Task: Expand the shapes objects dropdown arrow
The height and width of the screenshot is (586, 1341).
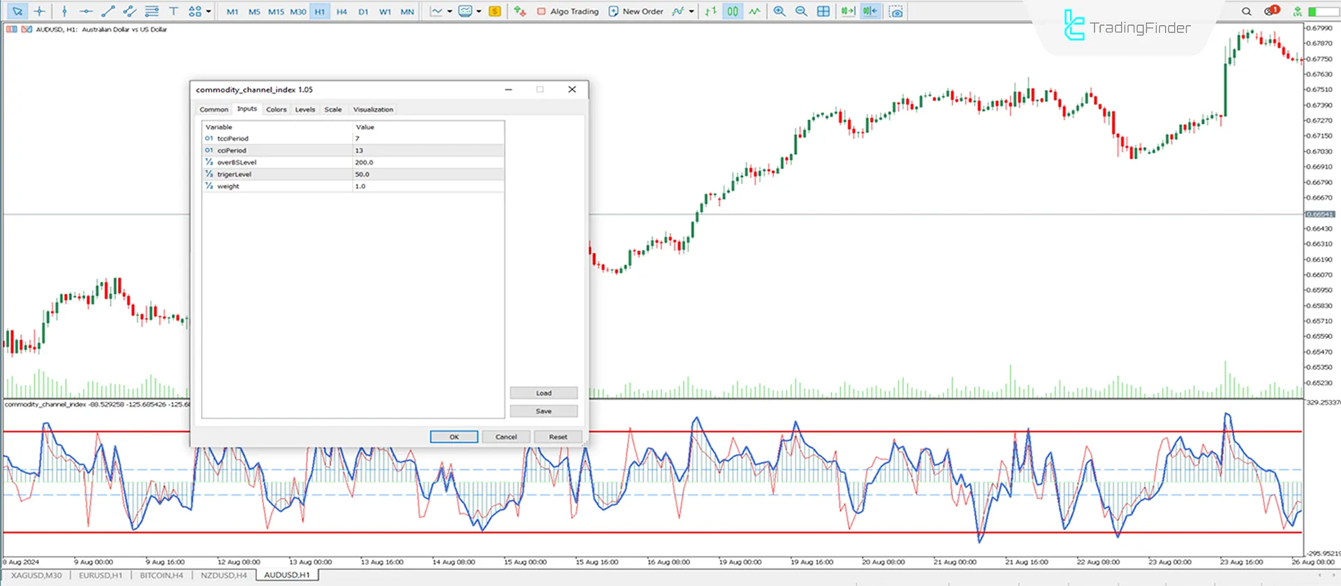Action: tap(208, 11)
